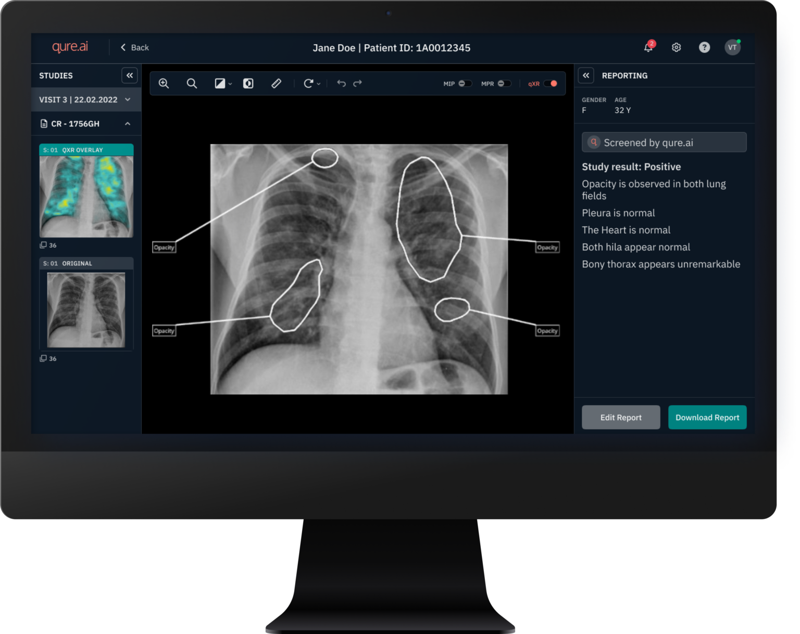Collapse the STUDIES sidebar
This screenshot has height=634, width=800.
[129, 75]
